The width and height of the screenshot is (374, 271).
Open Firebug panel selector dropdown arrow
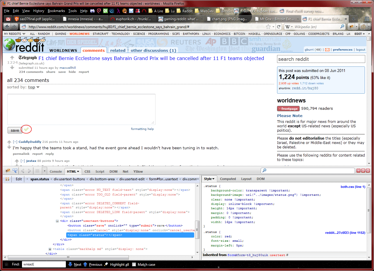(45, 171)
